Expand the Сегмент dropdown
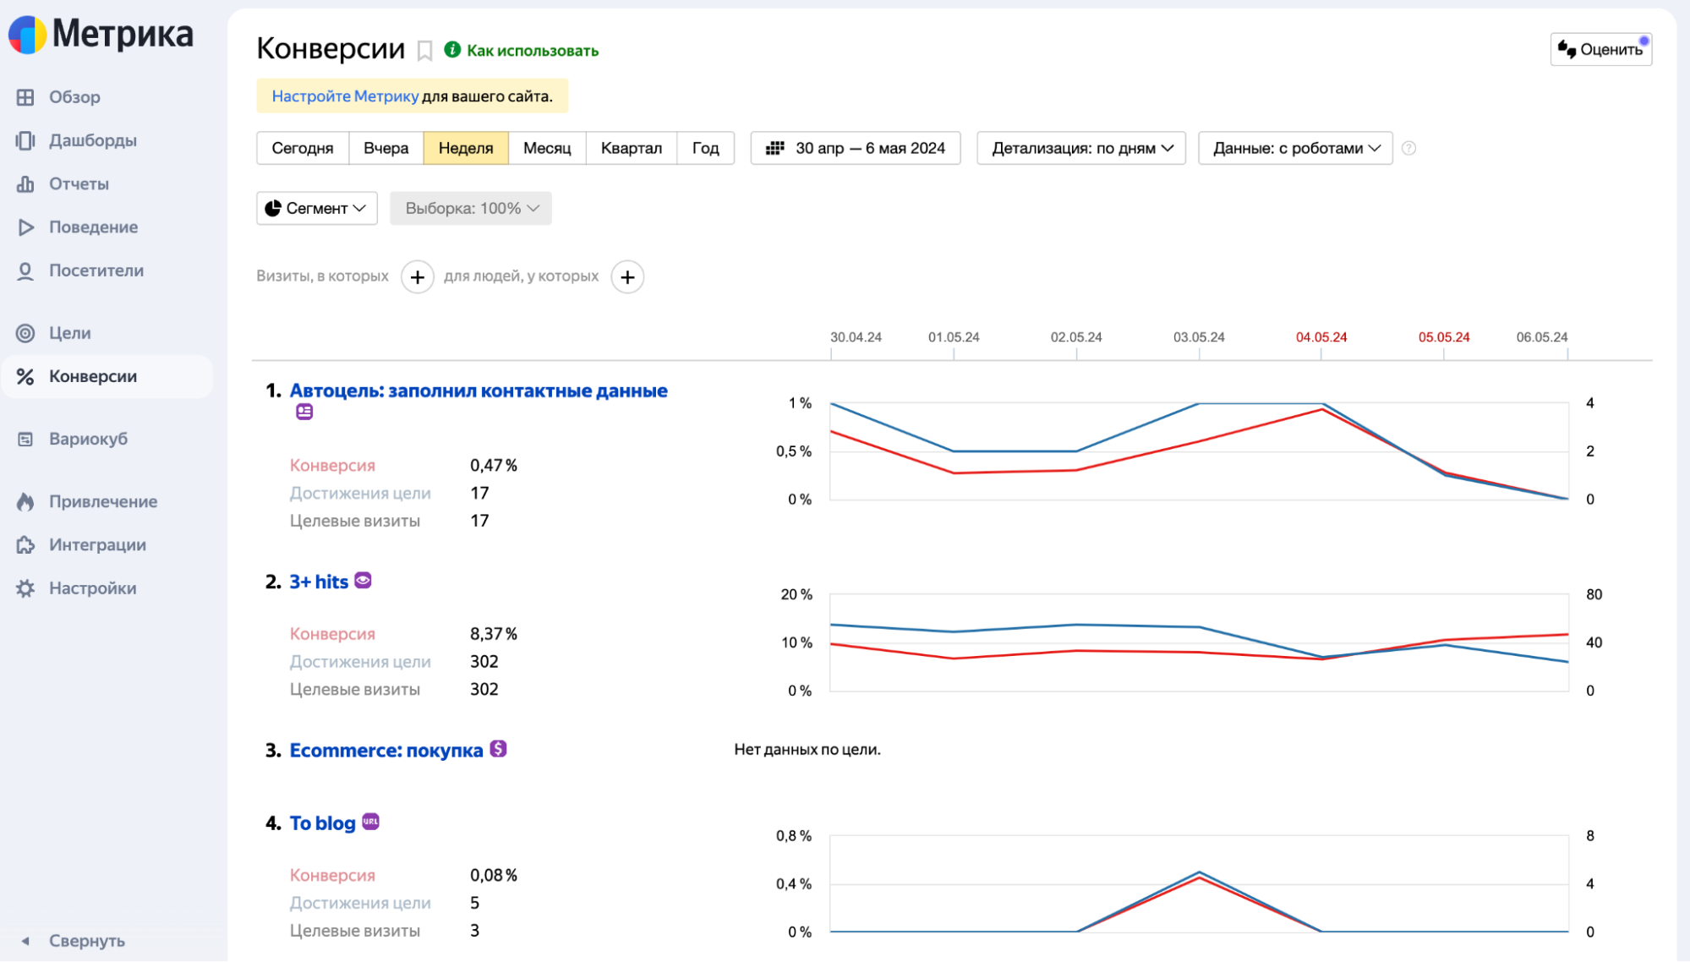Image resolution: width=1690 pixels, height=962 pixels. coord(317,209)
